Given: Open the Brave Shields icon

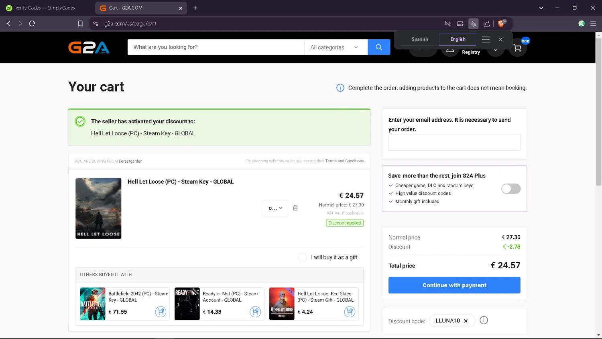Looking at the screenshot, I should pyautogui.click(x=501, y=24).
